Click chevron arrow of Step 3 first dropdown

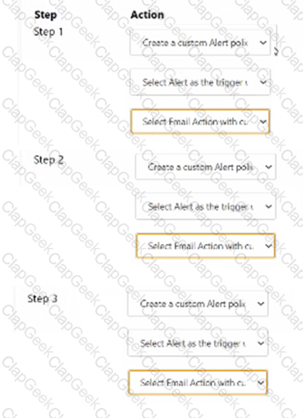coord(260,304)
